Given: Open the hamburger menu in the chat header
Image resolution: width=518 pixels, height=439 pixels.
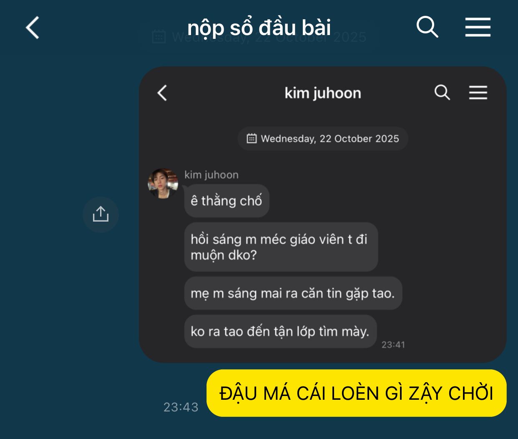Looking at the screenshot, I should [x=478, y=27].
